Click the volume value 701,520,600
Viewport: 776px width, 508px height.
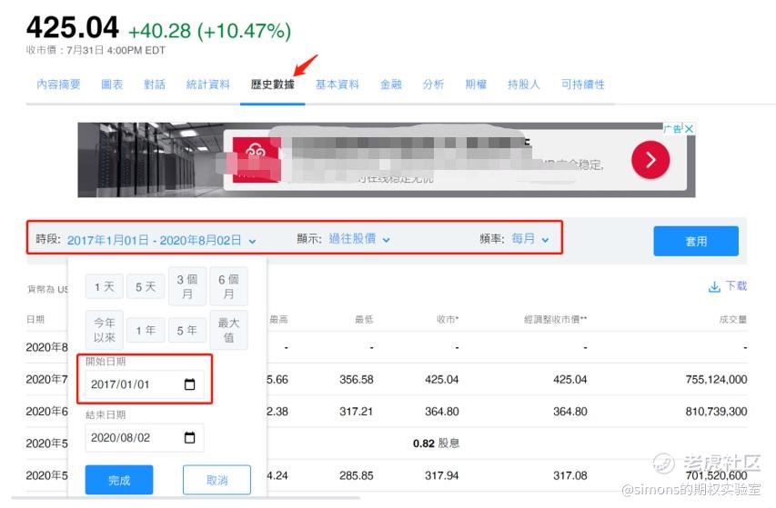click(716, 475)
